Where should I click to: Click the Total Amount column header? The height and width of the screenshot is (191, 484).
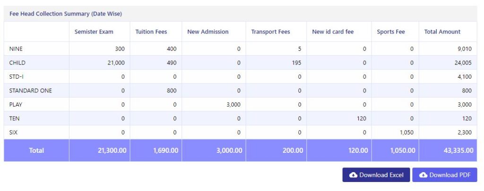(442, 32)
